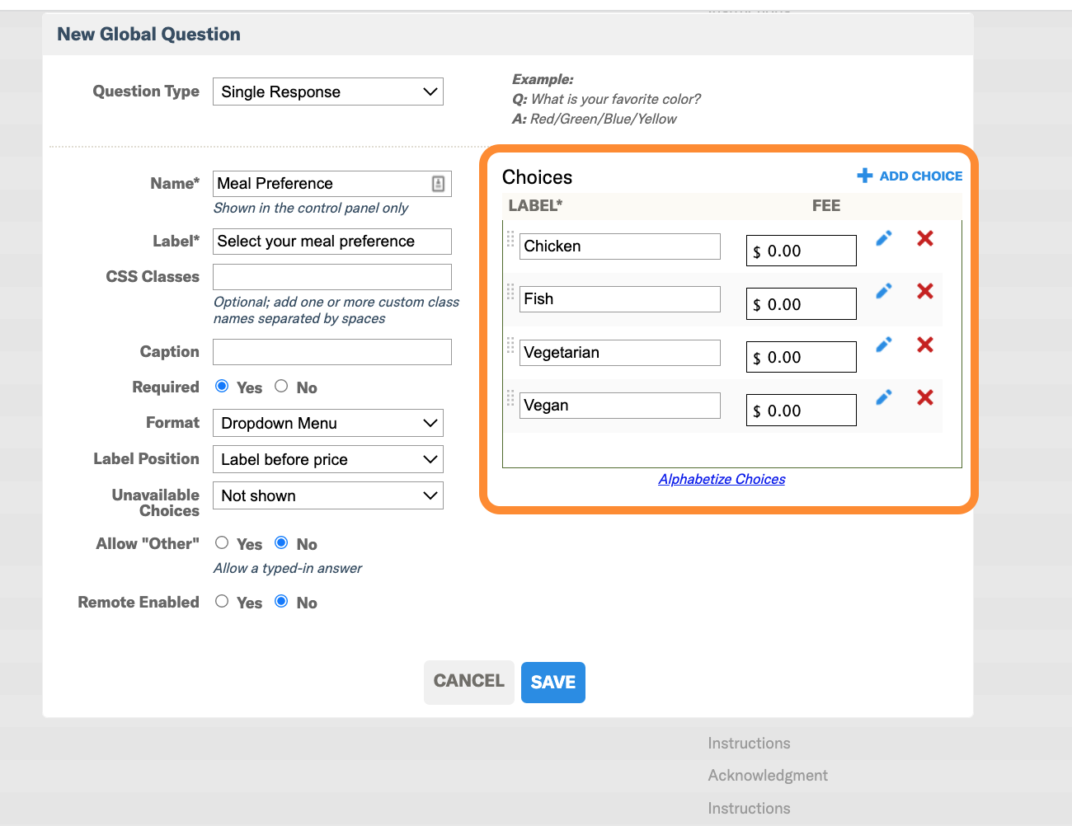Click the LABEL* column header
1072x826 pixels.
(535, 206)
